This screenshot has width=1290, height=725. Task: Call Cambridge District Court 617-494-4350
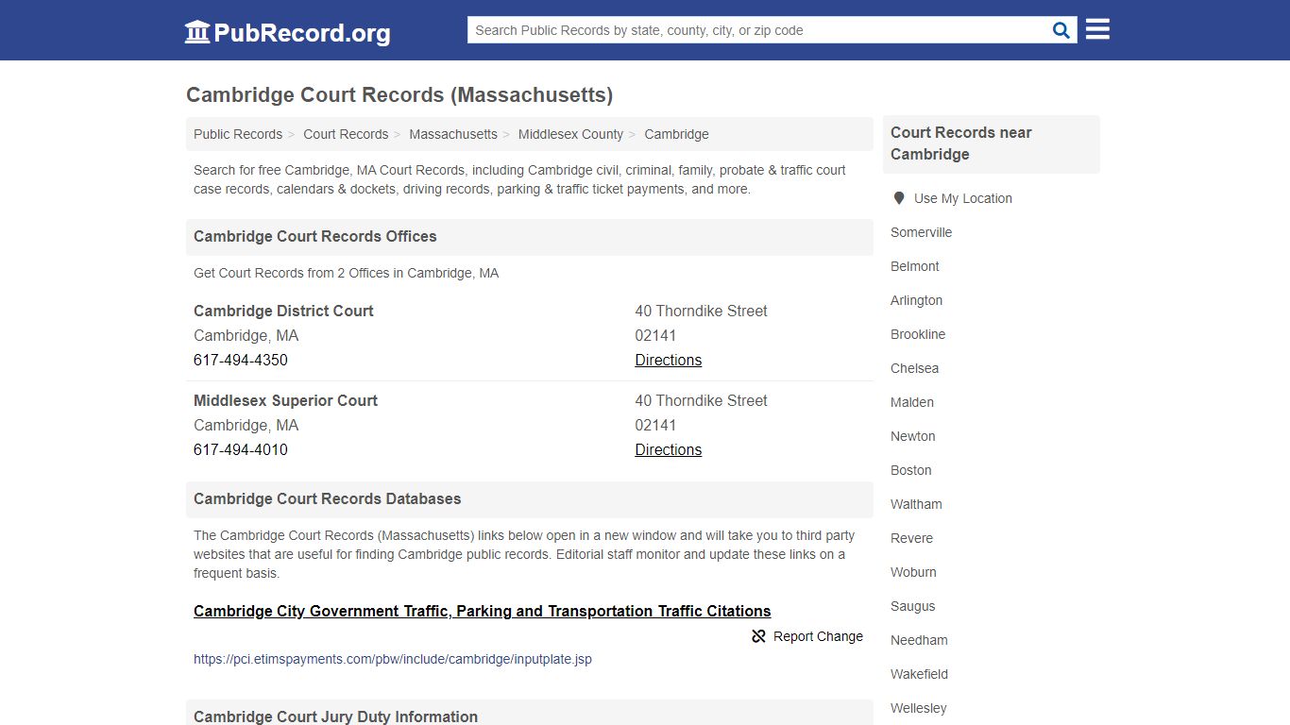[241, 360]
